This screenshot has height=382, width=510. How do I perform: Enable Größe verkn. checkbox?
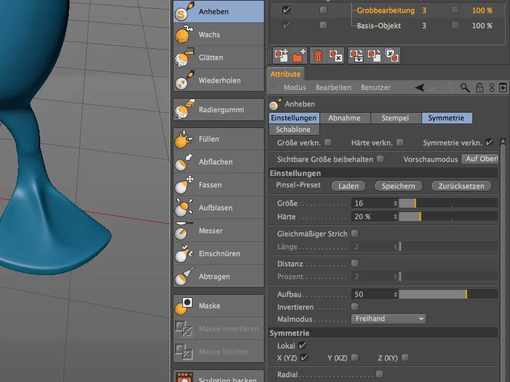[x=328, y=142]
